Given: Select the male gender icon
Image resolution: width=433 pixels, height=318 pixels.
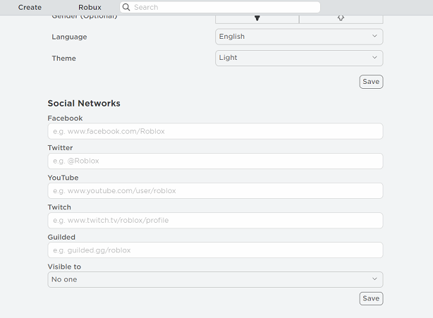Looking at the screenshot, I should tap(257, 18).
